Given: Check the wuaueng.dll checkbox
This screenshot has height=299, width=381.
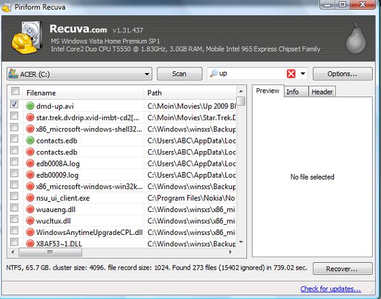Looking at the screenshot, I should 15,208.
